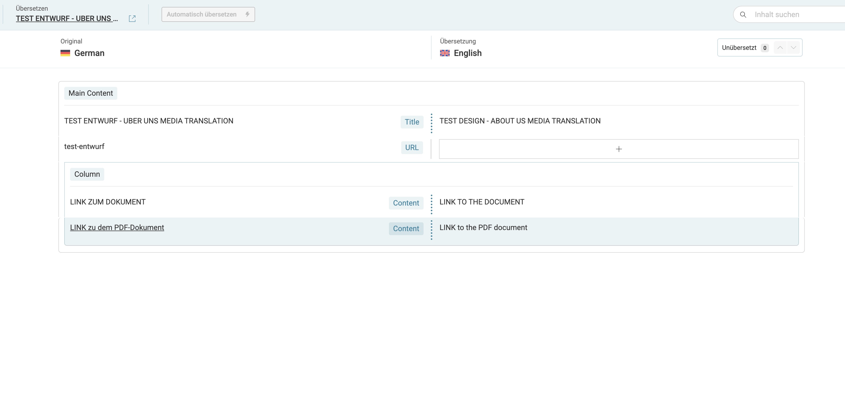This screenshot has width=845, height=394.
Task: Click the search magnifier icon
Action: click(743, 15)
